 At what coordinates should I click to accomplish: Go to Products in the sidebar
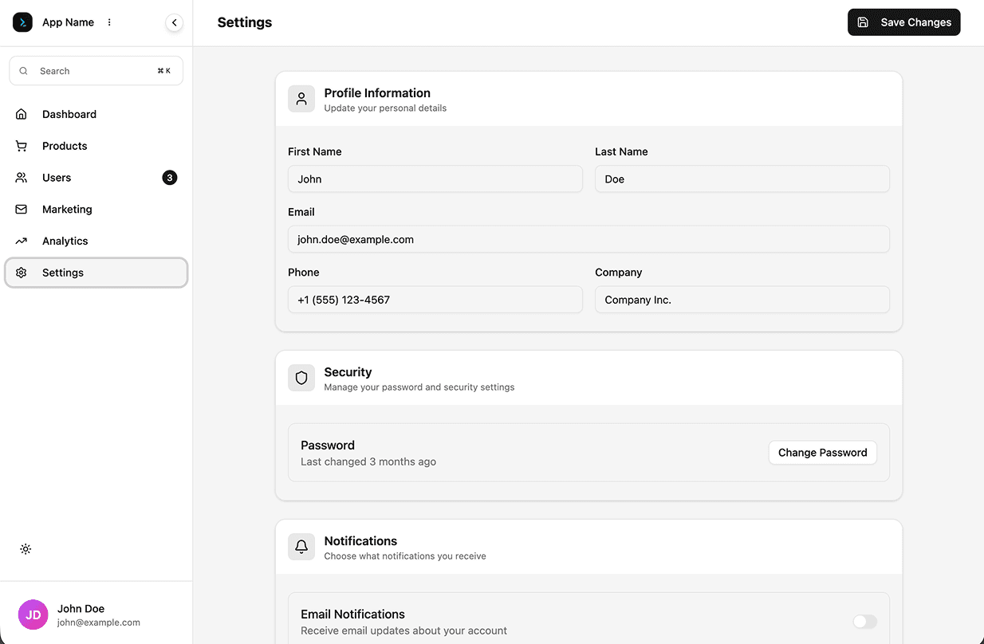[65, 146]
